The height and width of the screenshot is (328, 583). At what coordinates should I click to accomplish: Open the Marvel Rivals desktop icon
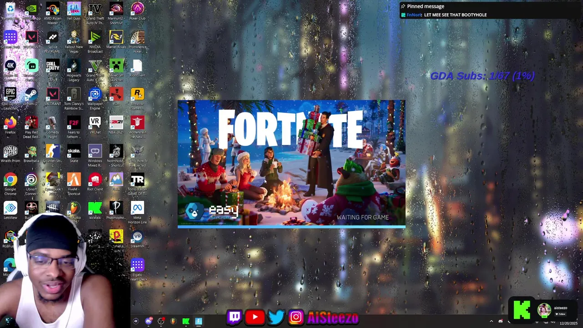(116, 40)
